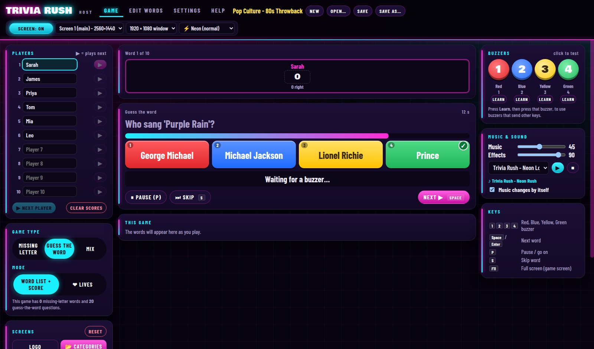594x349 pixels.
Task: Learn key for Red buzzer
Action: tap(498, 100)
